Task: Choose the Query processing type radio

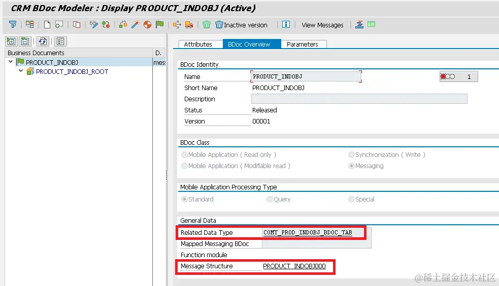Action: coord(270,199)
